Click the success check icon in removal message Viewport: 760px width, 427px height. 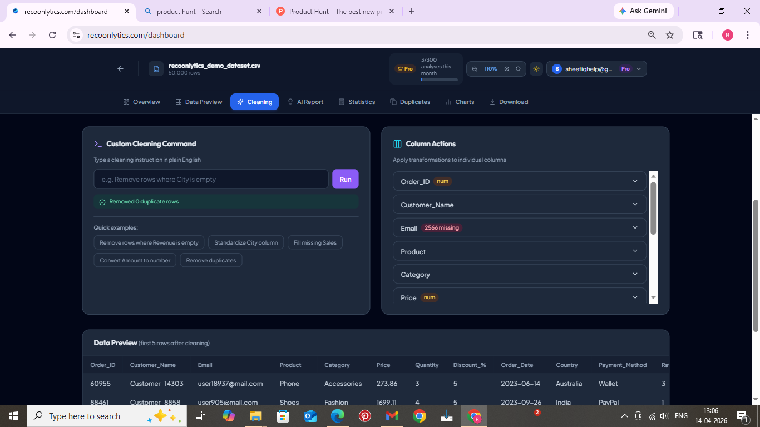pos(102,202)
